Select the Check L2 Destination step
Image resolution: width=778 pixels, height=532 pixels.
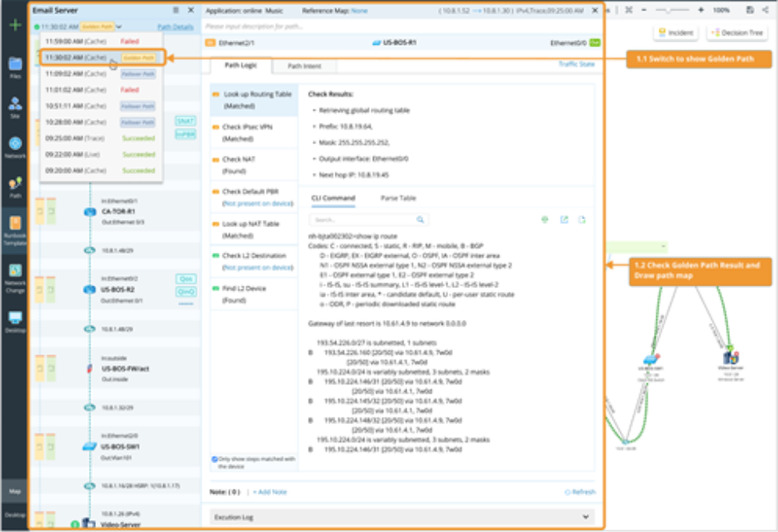coord(254,262)
